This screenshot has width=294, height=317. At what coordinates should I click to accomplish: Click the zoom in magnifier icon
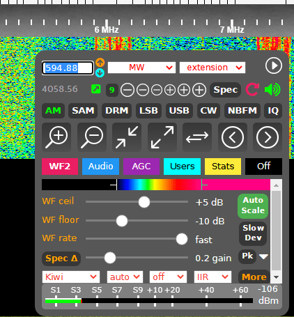coord(56,137)
